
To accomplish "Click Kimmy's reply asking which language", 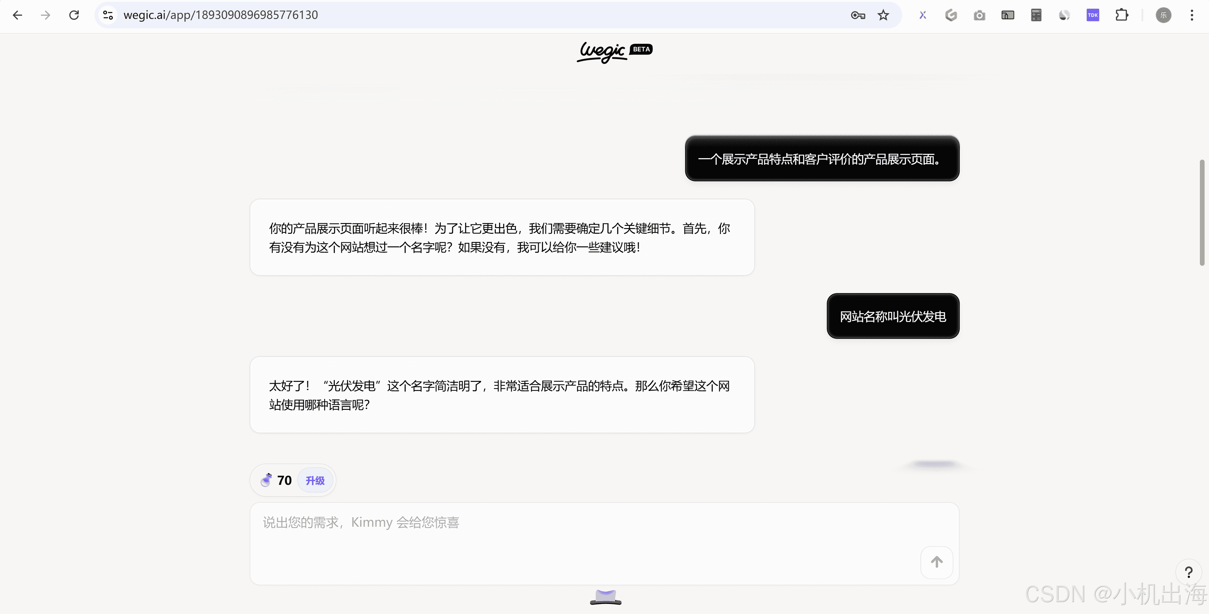I will tap(502, 395).
